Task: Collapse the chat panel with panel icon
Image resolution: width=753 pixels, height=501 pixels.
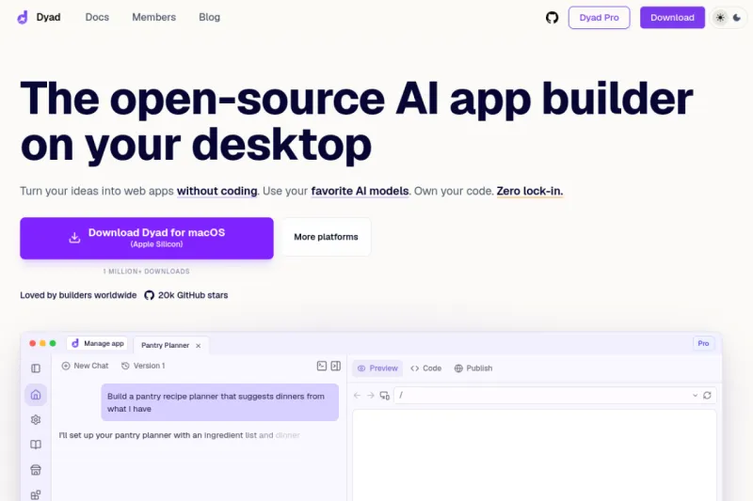Action: [336, 366]
